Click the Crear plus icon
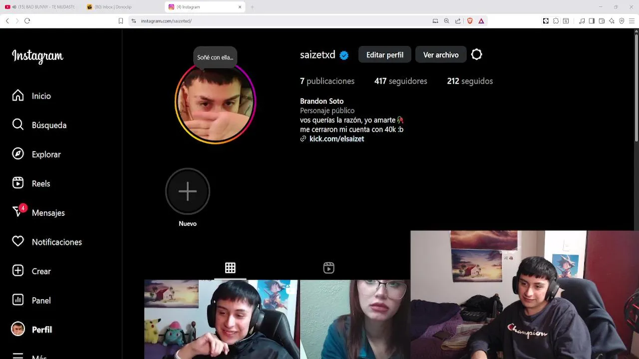This screenshot has height=359, width=639. point(18,271)
